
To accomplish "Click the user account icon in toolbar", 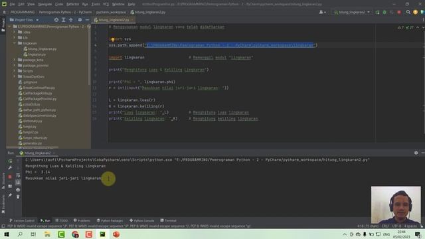I will pyautogui.click(x=322, y=12).
